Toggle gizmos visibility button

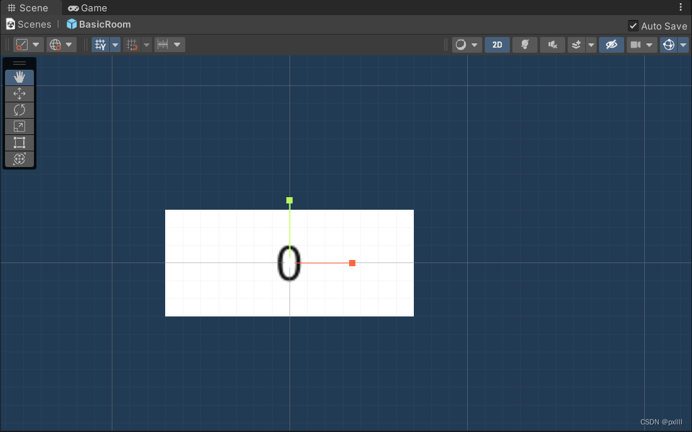pyautogui.click(x=669, y=45)
